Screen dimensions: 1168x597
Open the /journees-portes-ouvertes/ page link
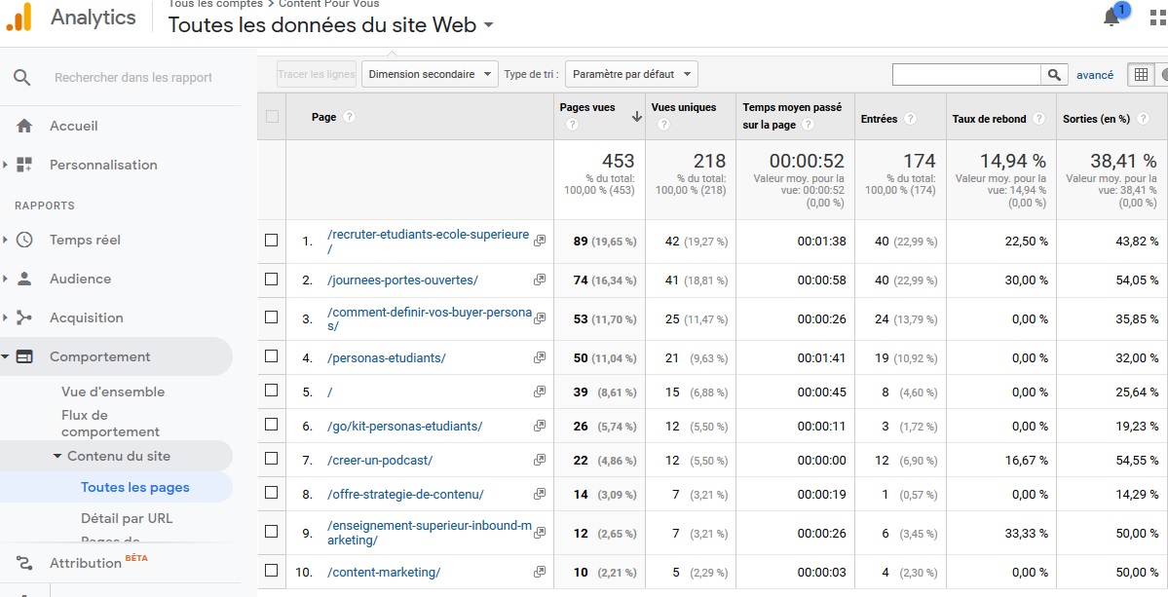(x=402, y=280)
